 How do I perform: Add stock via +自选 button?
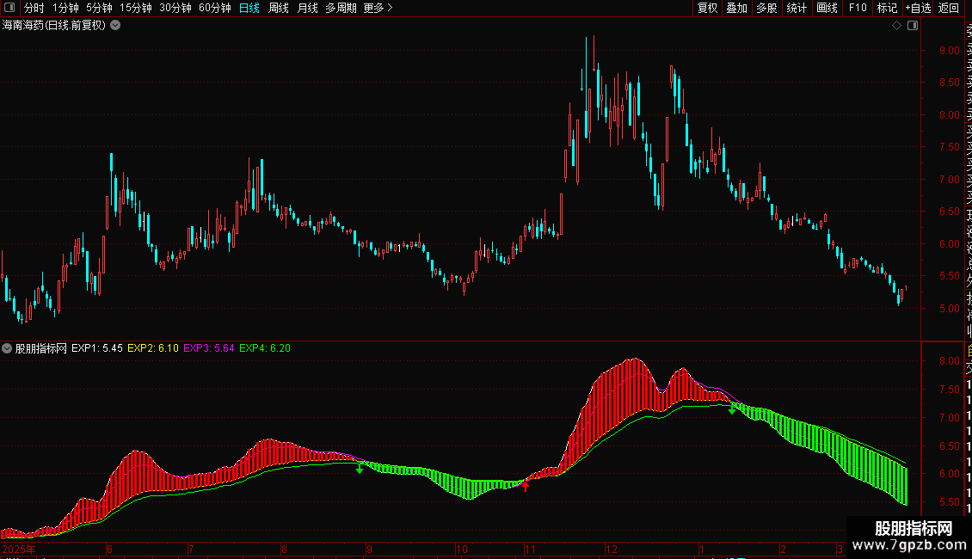pos(918,8)
